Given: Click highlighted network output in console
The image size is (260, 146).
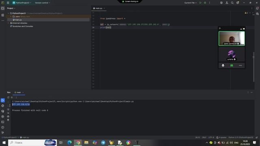Looking at the screenshot, I should 21,105.
